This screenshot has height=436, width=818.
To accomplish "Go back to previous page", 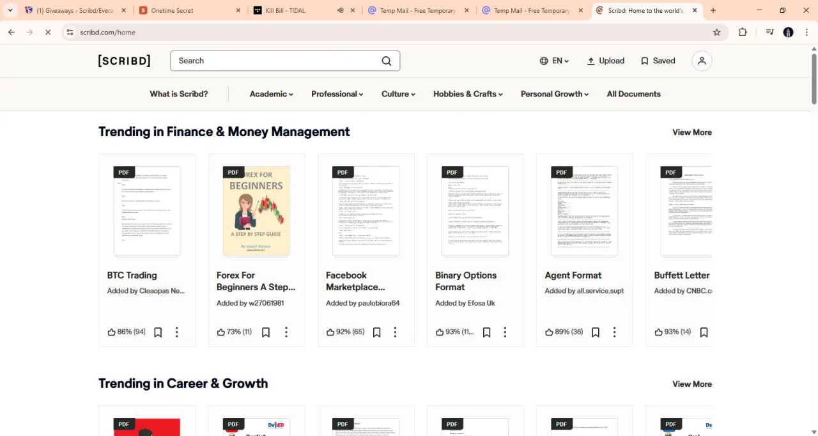I will (12, 33).
